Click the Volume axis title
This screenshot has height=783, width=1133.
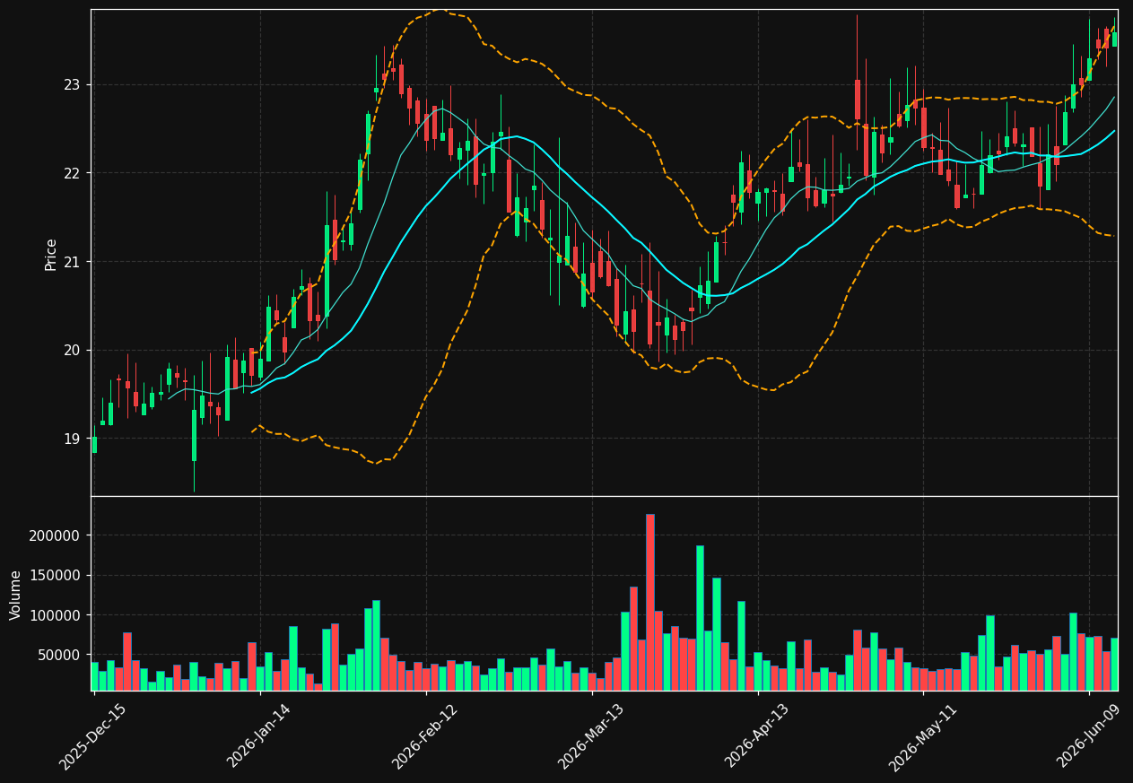[16, 594]
